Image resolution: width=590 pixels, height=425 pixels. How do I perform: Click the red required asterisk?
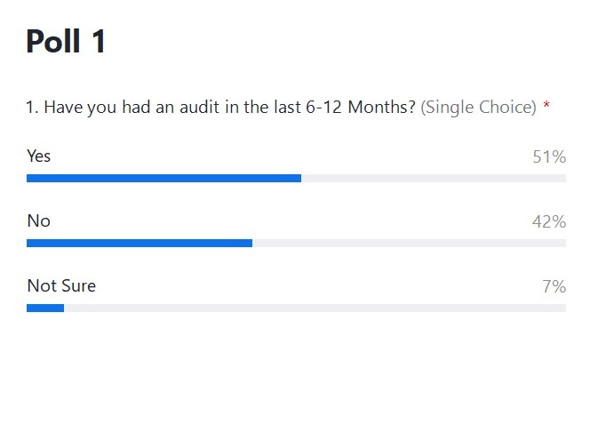(546, 105)
